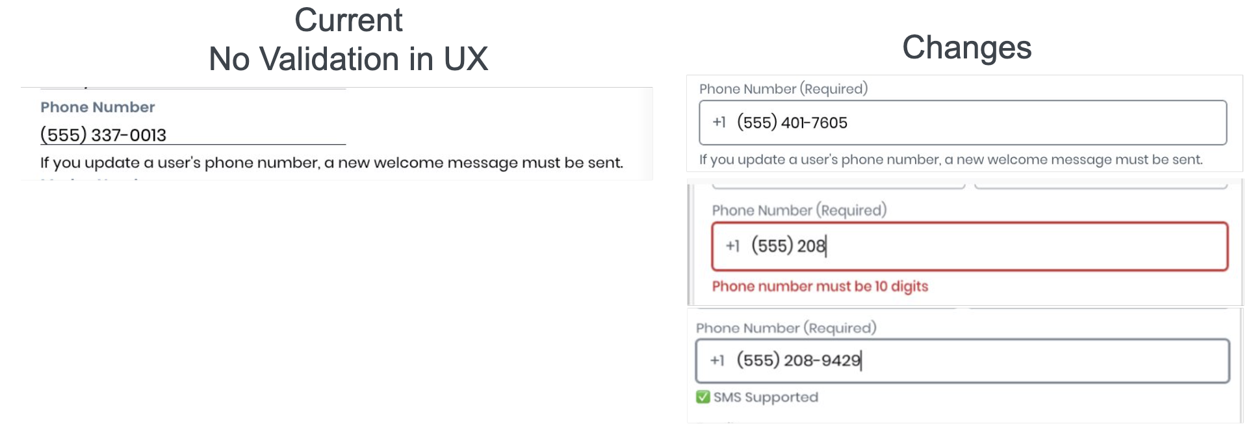The height and width of the screenshot is (426, 1253).
Task: Click the 'Changes' heading
Action: 966,47
